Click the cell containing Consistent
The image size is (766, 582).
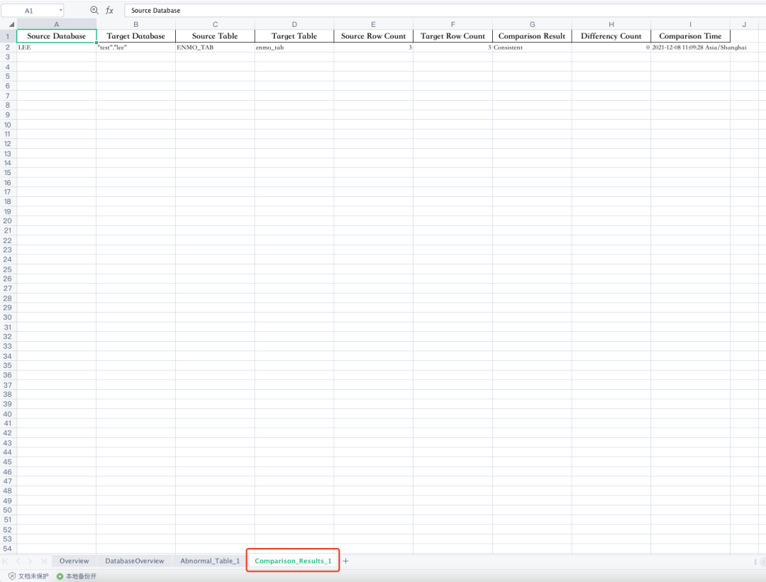pos(532,47)
